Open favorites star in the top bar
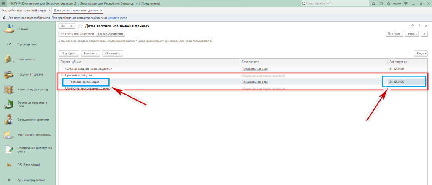The height and width of the screenshot is (185, 432). click(389, 3)
